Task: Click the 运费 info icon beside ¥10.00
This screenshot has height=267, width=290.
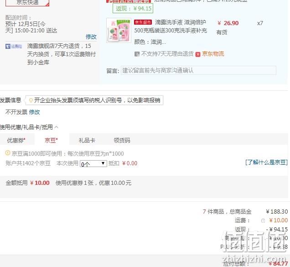Action: click(x=263, y=220)
